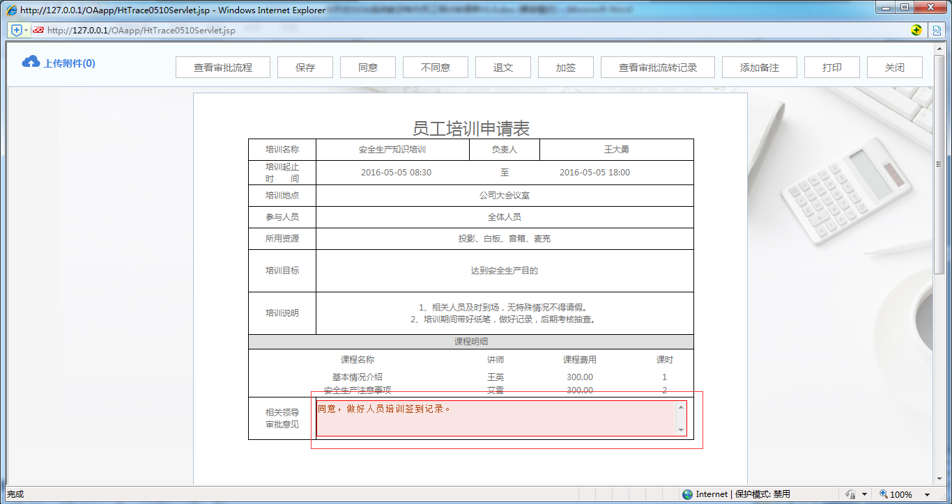This screenshot has width=952, height=504.
Task: Click the 同意 approval button
Action: pos(367,67)
